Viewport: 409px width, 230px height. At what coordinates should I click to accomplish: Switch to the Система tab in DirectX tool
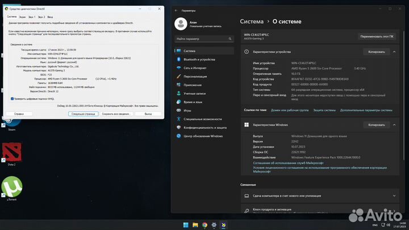[x=12, y=16]
